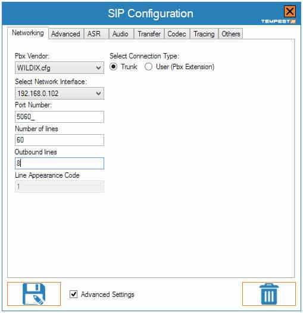Close the SIP Configuration window
The height and width of the screenshot is (313, 303).
click(x=290, y=11)
